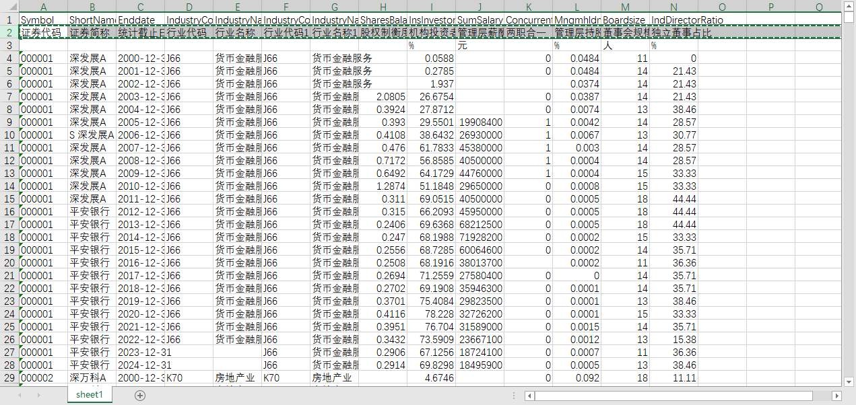Click the Enddate header cell
The image size is (856, 405).
click(x=140, y=20)
